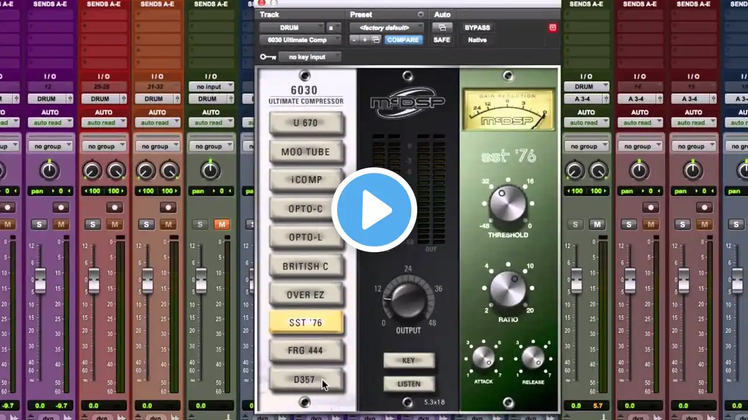This screenshot has height=420, width=748.
Task: Click output selector icon on the no input strip
Action: point(231,99)
